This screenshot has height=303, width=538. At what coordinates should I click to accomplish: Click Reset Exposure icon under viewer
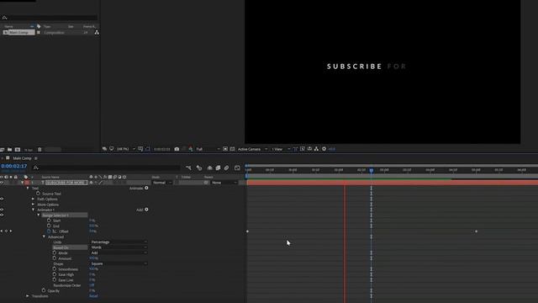324,149
